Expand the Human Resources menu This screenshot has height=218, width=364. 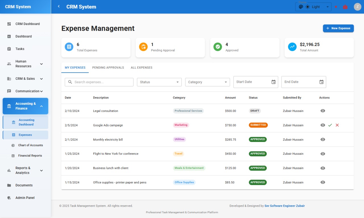tap(26, 64)
